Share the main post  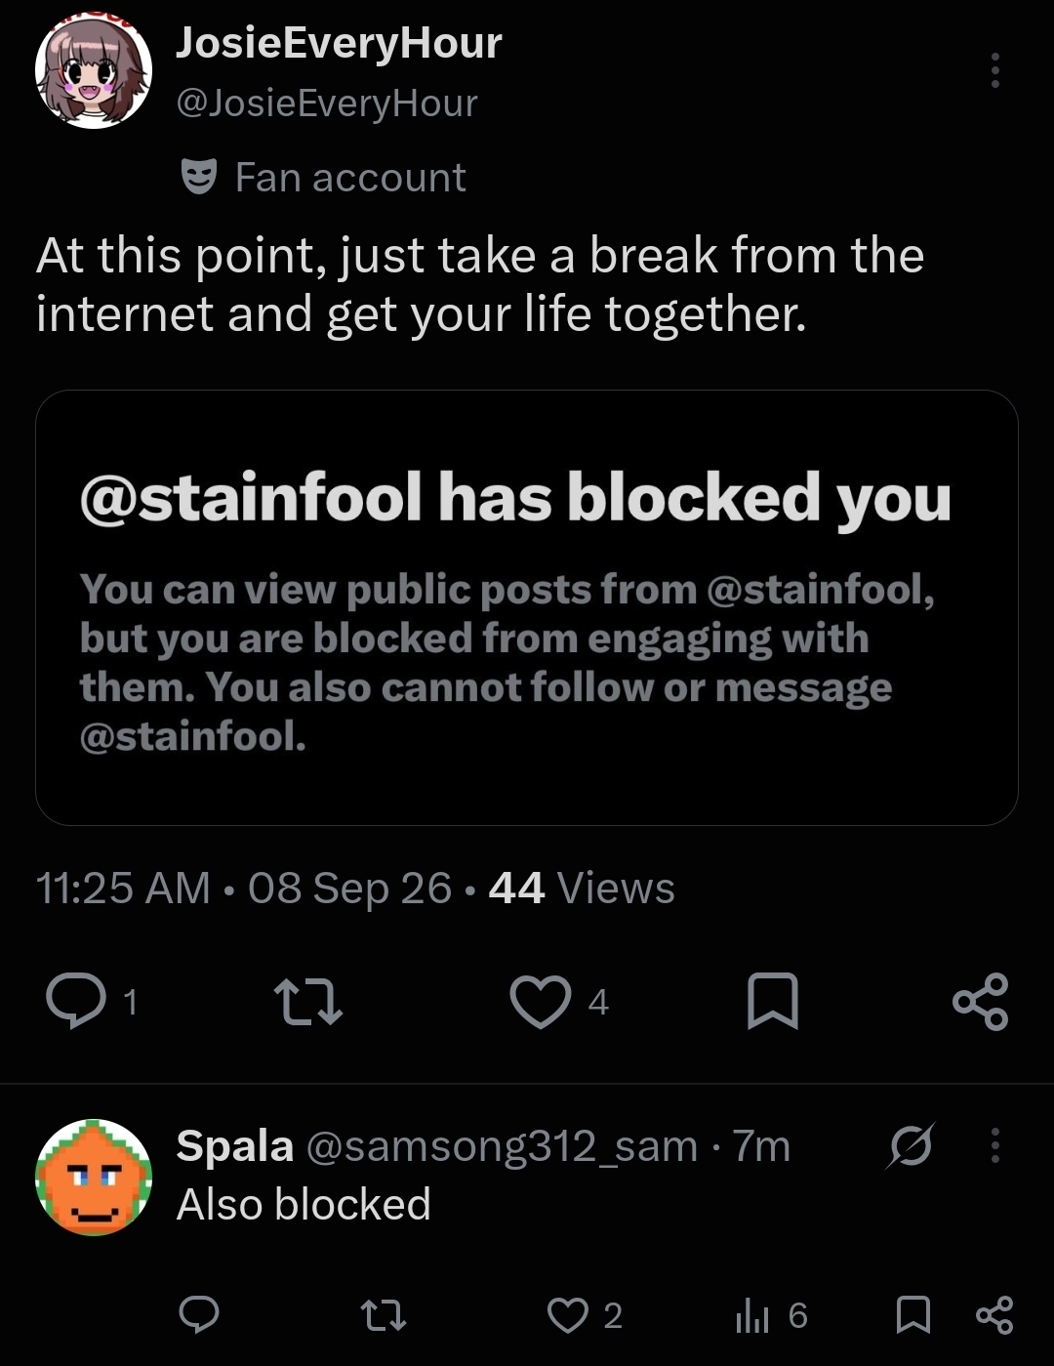coord(980,1002)
